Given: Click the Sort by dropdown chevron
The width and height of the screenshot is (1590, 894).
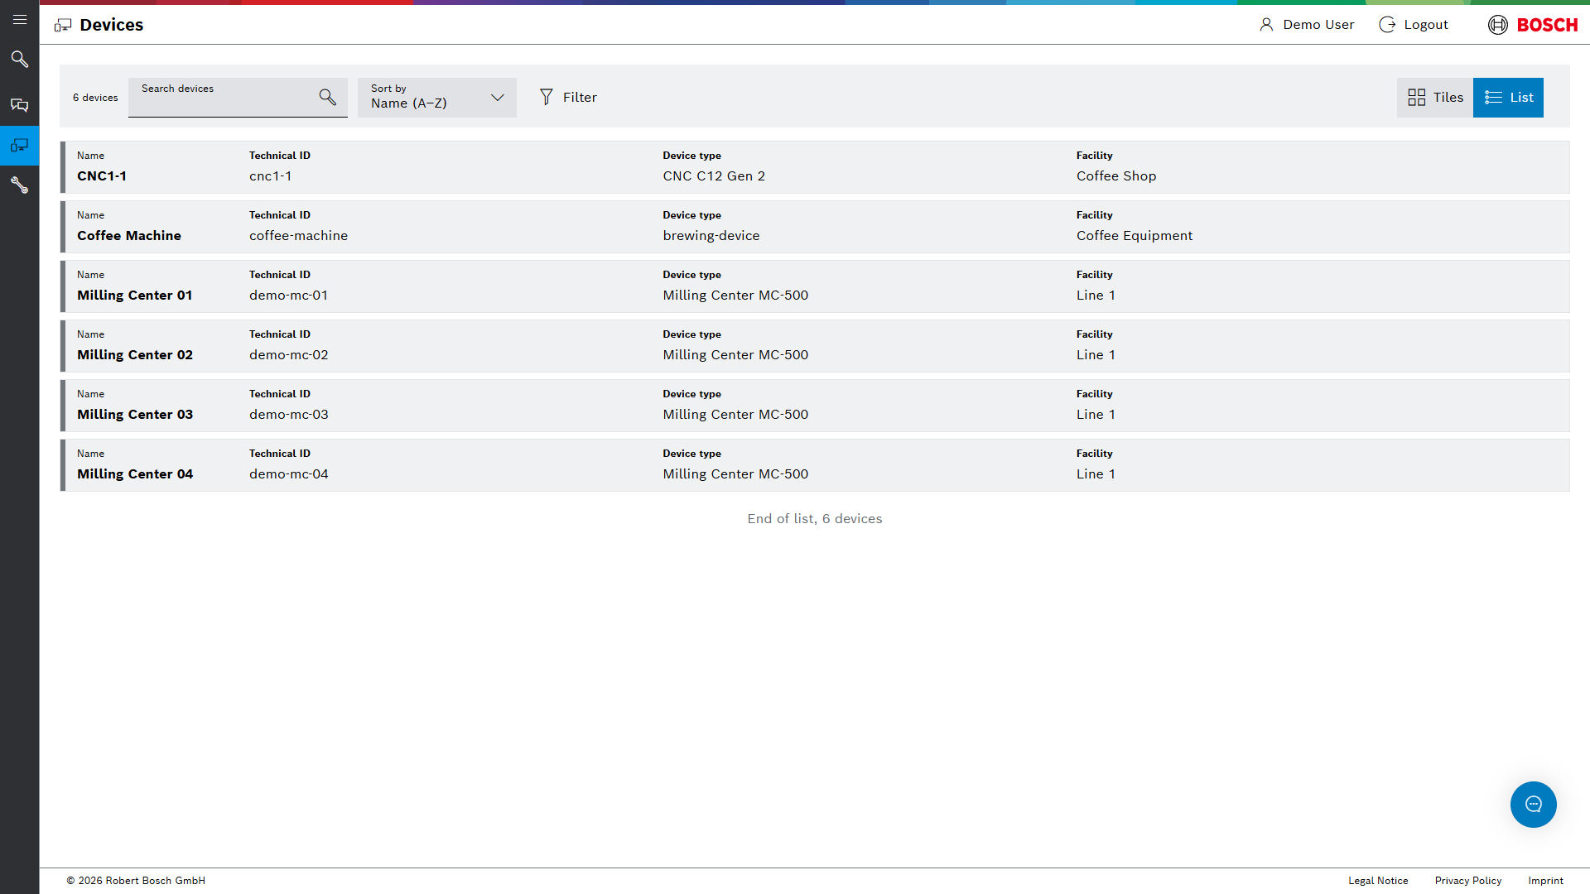Looking at the screenshot, I should 498,98.
